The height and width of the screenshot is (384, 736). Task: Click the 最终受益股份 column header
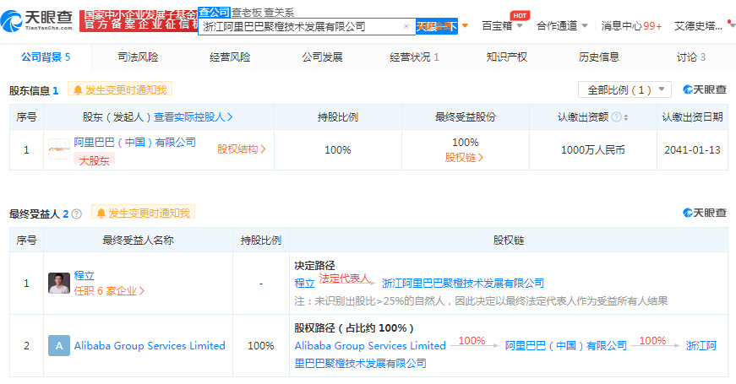pos(465,117)
